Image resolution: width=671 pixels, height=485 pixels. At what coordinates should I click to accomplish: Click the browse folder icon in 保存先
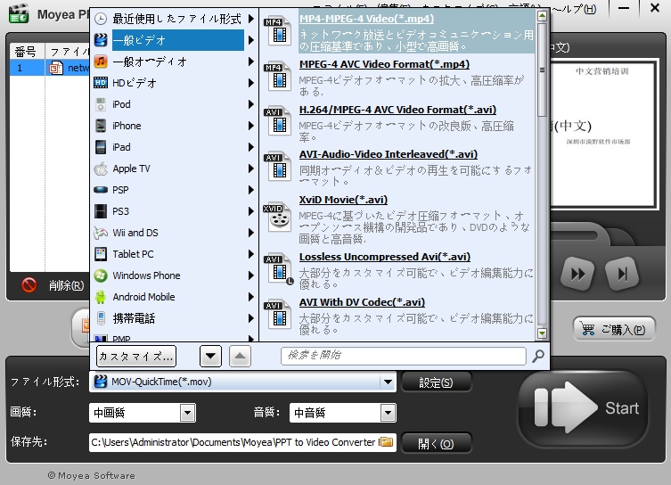point(387,442)
